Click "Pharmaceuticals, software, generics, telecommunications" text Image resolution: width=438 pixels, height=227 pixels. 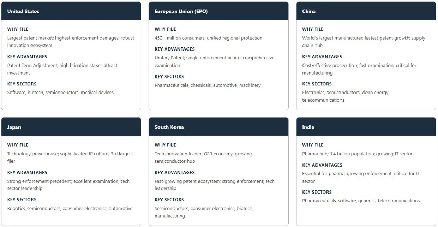[361, 201]
